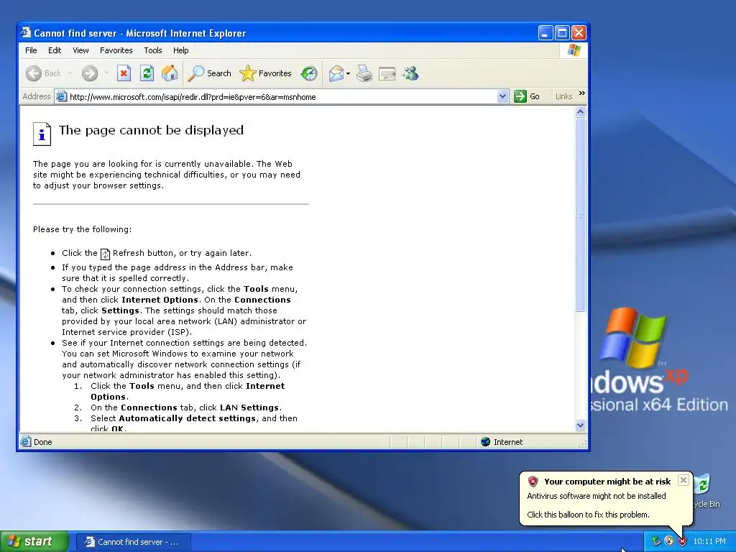Click the Done status page icon
Screen dimensions: 736x552
pyautogui.click(x=26, y=441)
